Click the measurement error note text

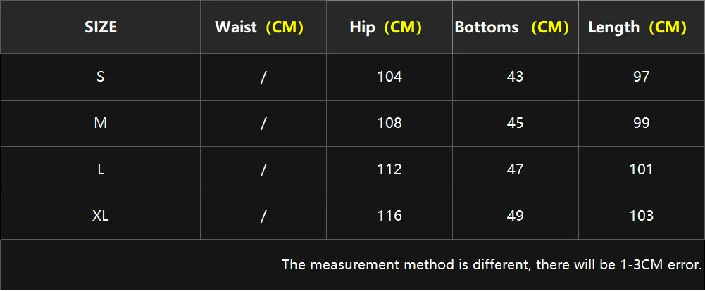coord(492,265)
